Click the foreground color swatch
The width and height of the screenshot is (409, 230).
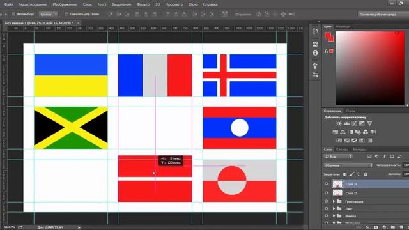(328, 36)
